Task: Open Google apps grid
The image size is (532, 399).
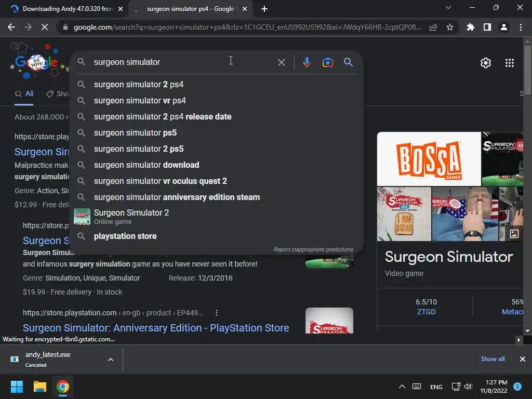Action: 510,63
